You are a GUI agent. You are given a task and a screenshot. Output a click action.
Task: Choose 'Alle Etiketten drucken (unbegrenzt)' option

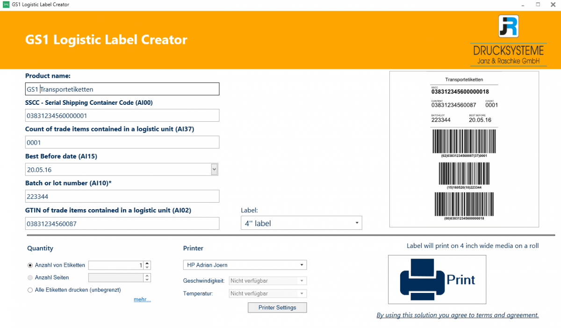[29, 289]
